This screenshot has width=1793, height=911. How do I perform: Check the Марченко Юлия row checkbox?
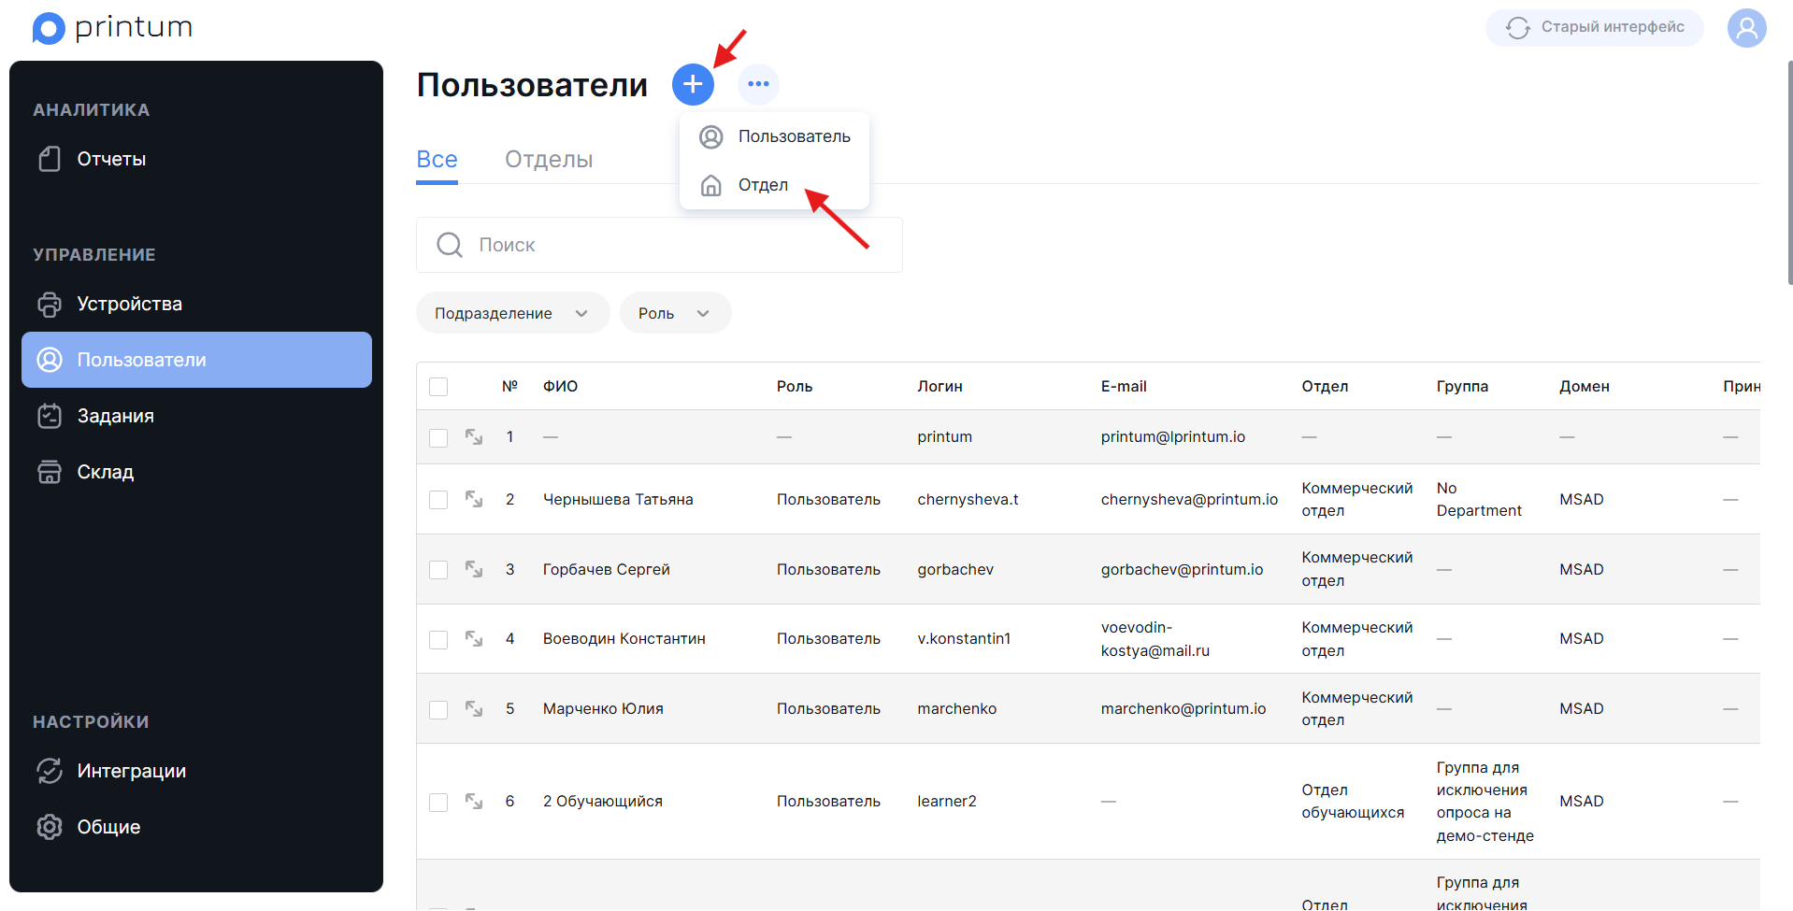(438, 709)
